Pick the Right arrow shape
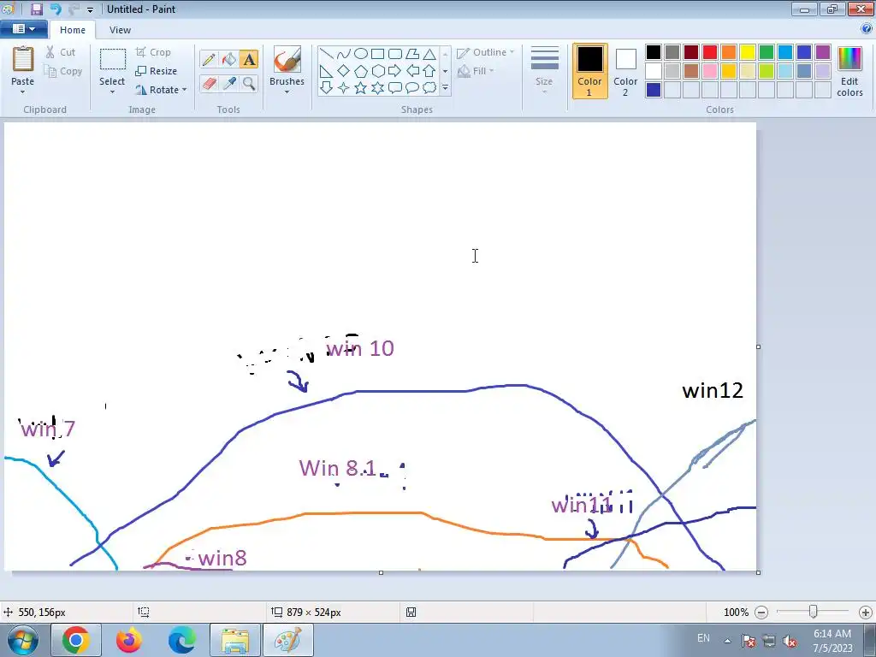Image resolution: width=876 pixels, height=657 pixels. [395, 71]
